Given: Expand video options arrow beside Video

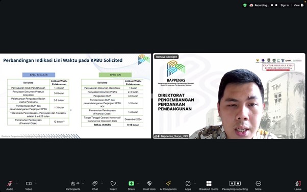Looking at the screenshot, I should [x=35, y=183].
